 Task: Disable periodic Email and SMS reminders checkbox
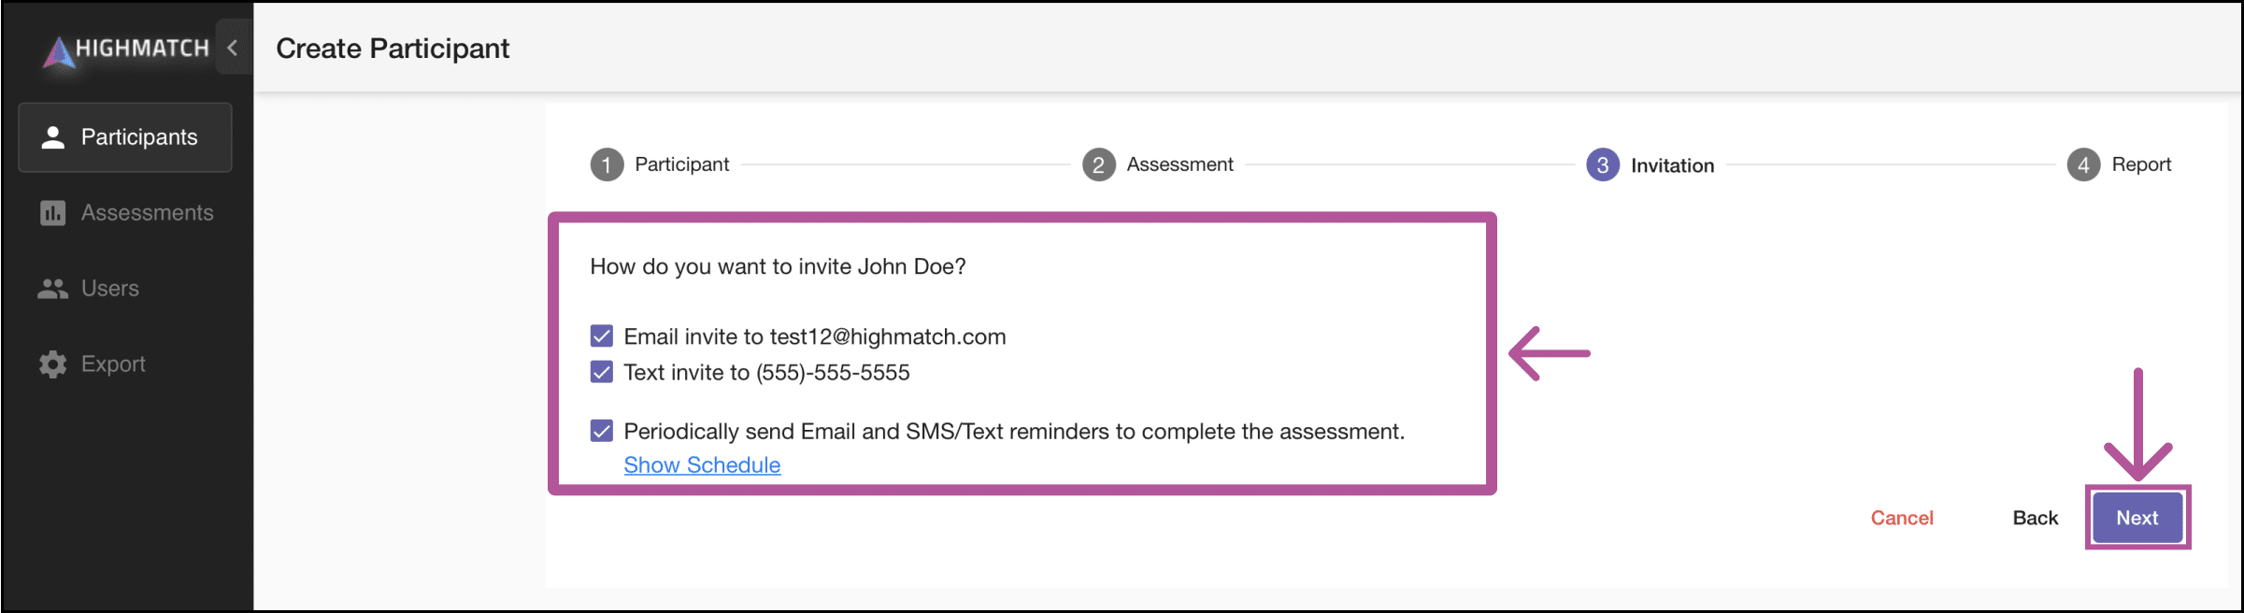coord(602,431)
